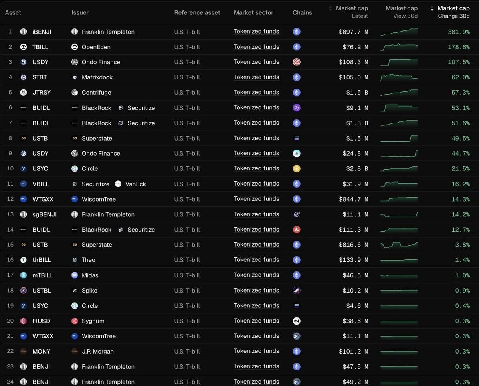479x386 pixels.
Task: Click U.S. T-bill in thBILL row
Action: point(187,260)
